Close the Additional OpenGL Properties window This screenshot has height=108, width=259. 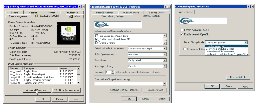point(252,6)
